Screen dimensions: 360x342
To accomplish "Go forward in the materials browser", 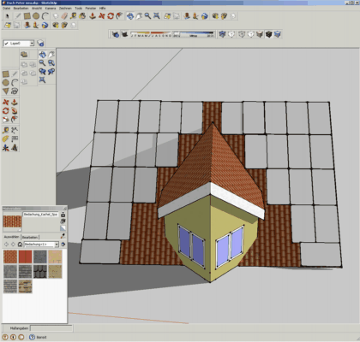I will 13,245.
